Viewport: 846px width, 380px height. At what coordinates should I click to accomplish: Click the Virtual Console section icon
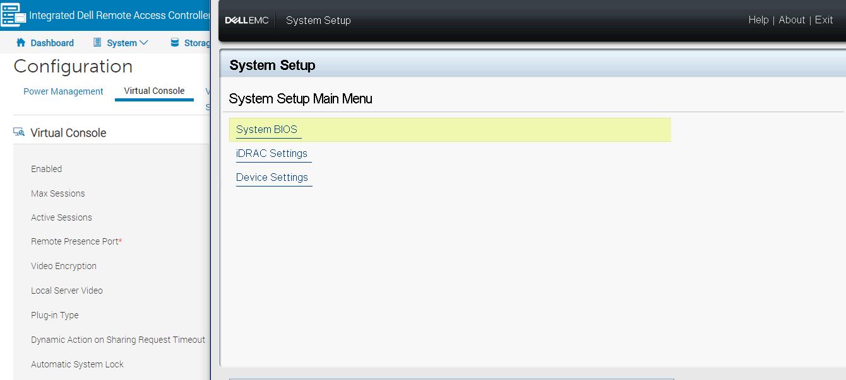(x=19, y=132)
